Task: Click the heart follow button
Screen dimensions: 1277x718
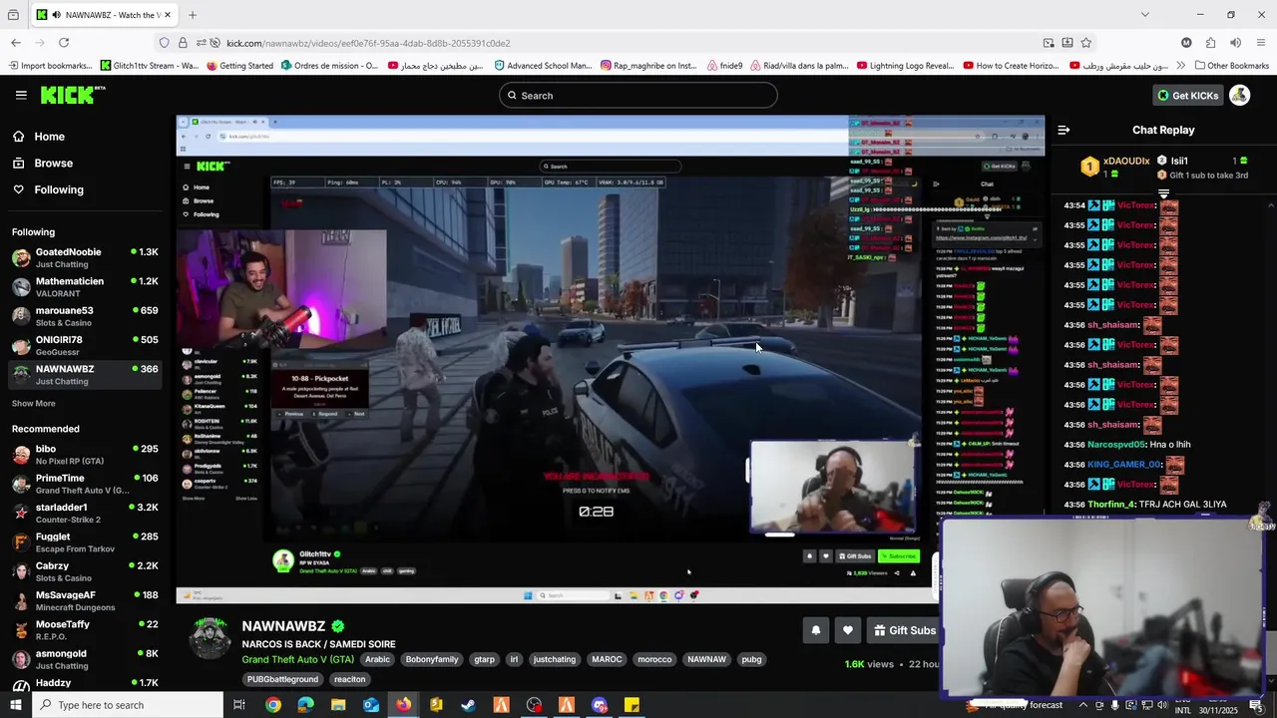Action: click(848, 630)
